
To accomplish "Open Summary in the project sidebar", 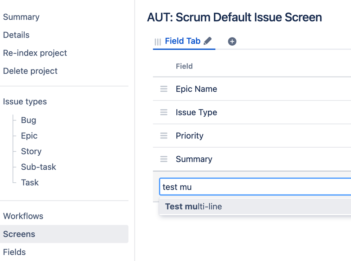I will pos(21,17).
